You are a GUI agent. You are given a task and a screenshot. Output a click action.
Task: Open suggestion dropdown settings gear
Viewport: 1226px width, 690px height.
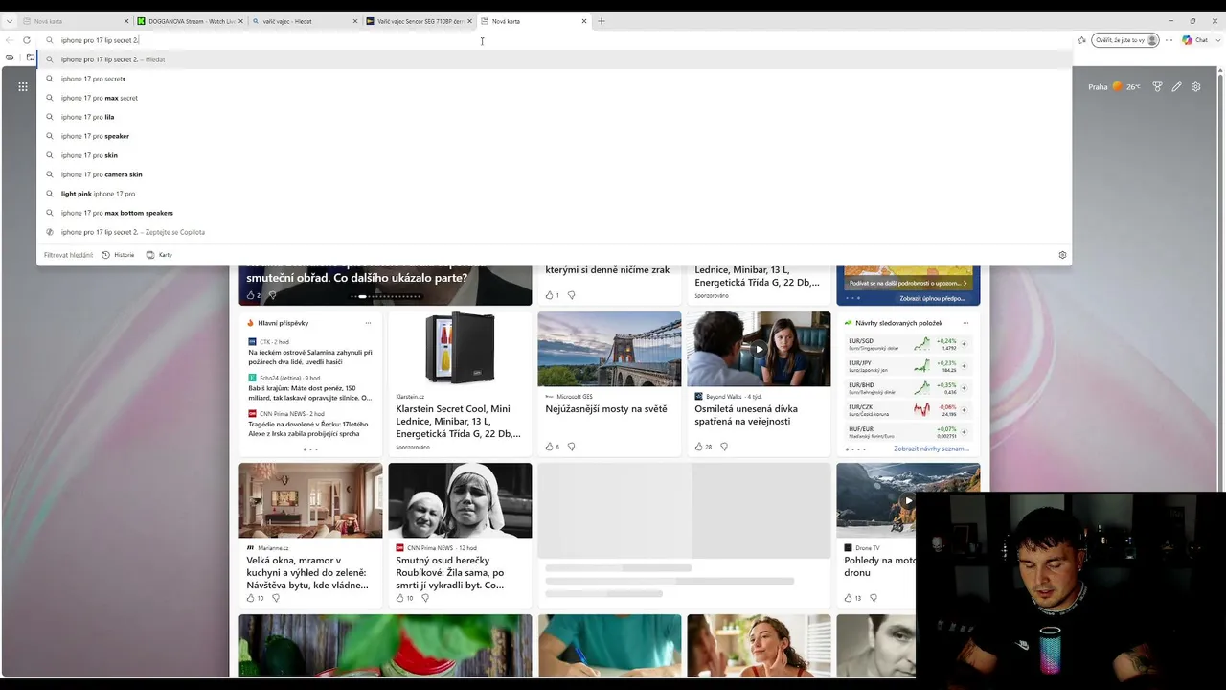pyautogui.click(x=1062, y=255)
